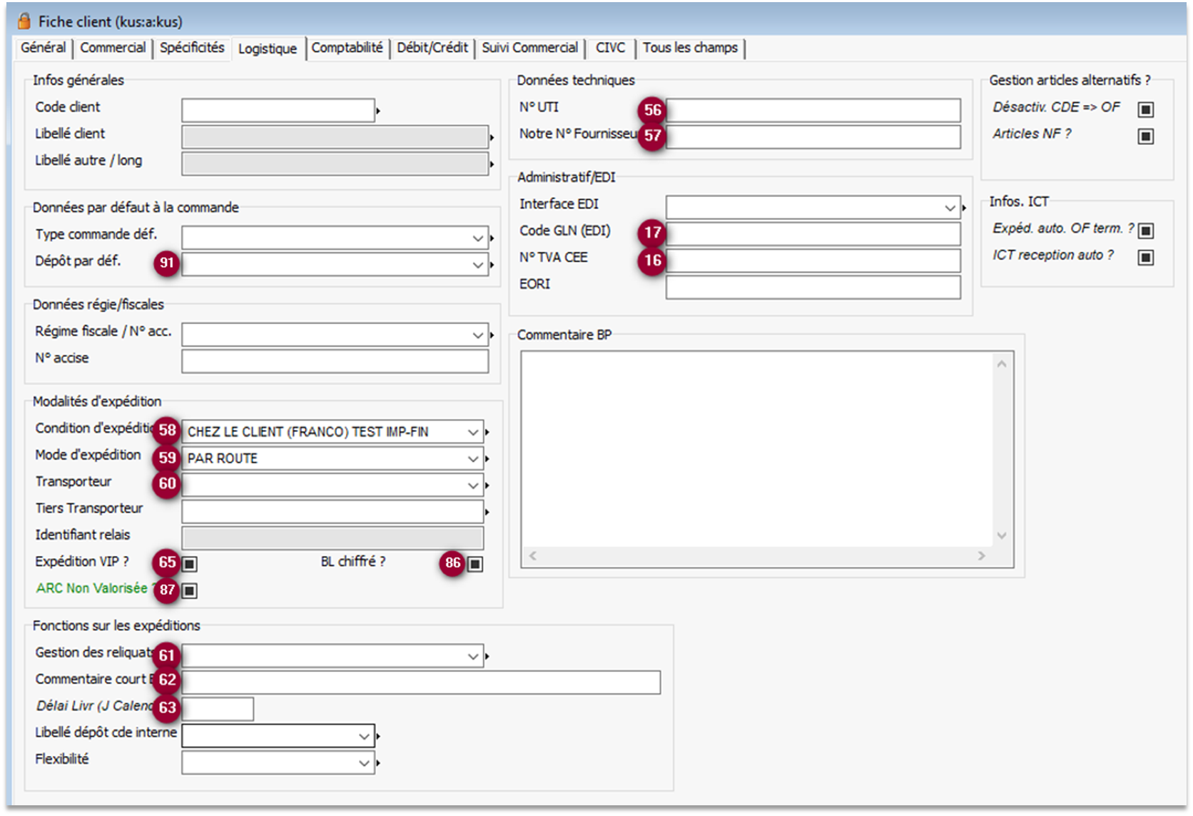The height and width of the screenshot is (816, 1193).
Task: Click the red badge numbered 91
Action: pos(166,263)
